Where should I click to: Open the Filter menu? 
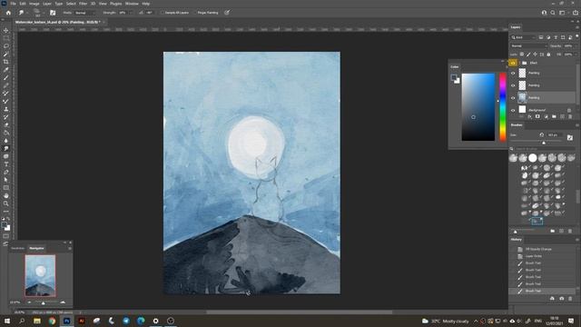point(83,4)
